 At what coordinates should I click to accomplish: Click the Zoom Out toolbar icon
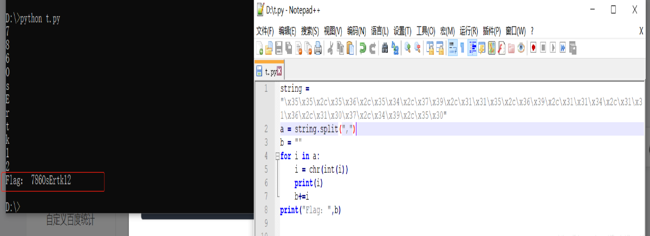pyautogui.click(x=417, y=48)
